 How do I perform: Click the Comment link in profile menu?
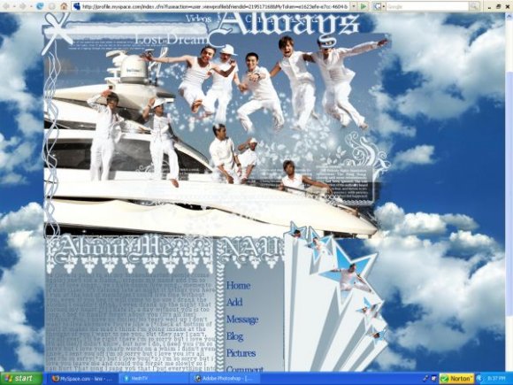coord(244,369)
